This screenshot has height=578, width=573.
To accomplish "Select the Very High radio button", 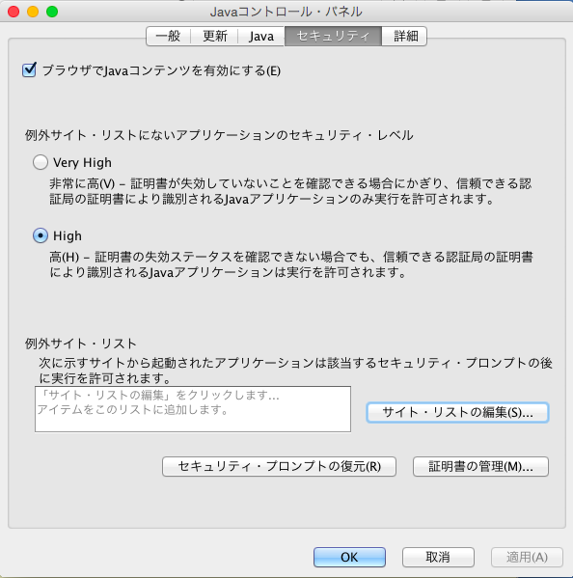I will [41, 162].
